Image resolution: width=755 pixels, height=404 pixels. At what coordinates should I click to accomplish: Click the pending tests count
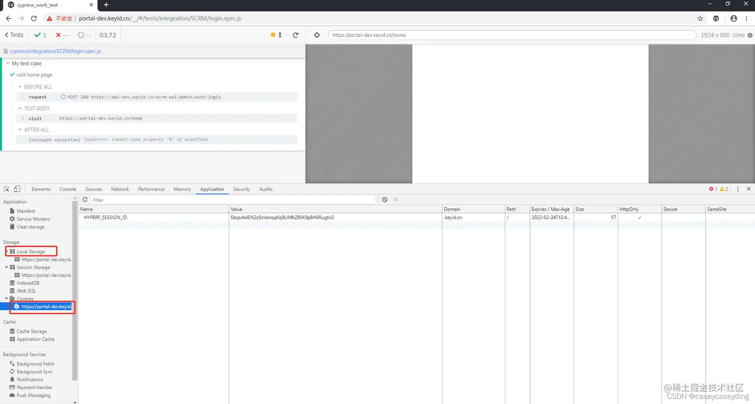[84, 35]
